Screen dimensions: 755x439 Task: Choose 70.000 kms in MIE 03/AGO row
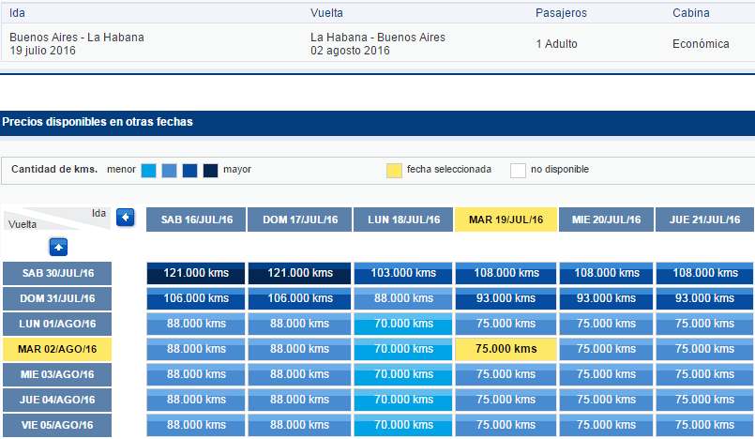pos(403,374)
